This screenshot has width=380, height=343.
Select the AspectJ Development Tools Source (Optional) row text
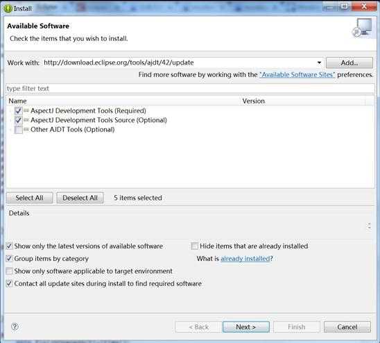(x=98, y=120)
